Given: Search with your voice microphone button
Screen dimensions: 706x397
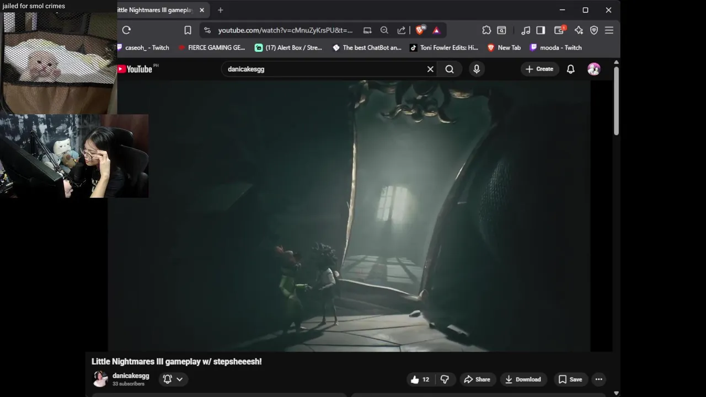Looking at the screenshot, I should 477,69.
